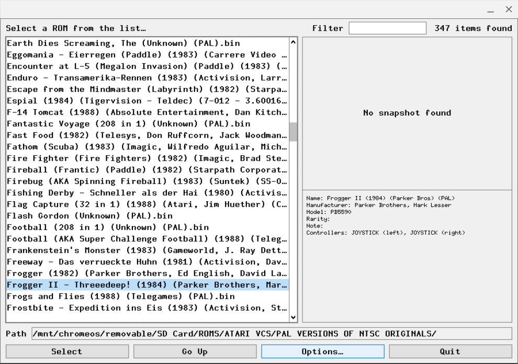Select Freeway - Das verrueckte Huhn ROM
Viewport: 518px width, 364px height.
point(148,262)
